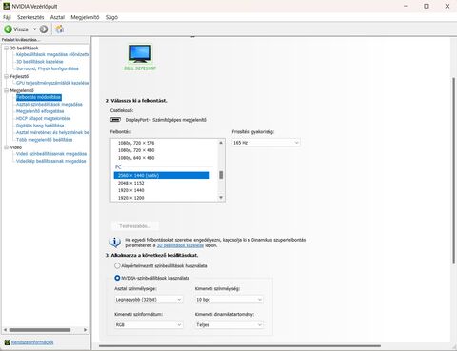This screenshot has height=351, width=457.
Task: Select the DELL monitor icon
Action: tap(140, 53)
